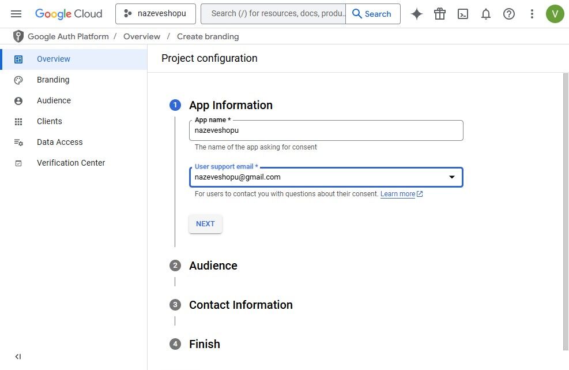
Task: Open the three-dot settings menu
Action: (532, 14)
